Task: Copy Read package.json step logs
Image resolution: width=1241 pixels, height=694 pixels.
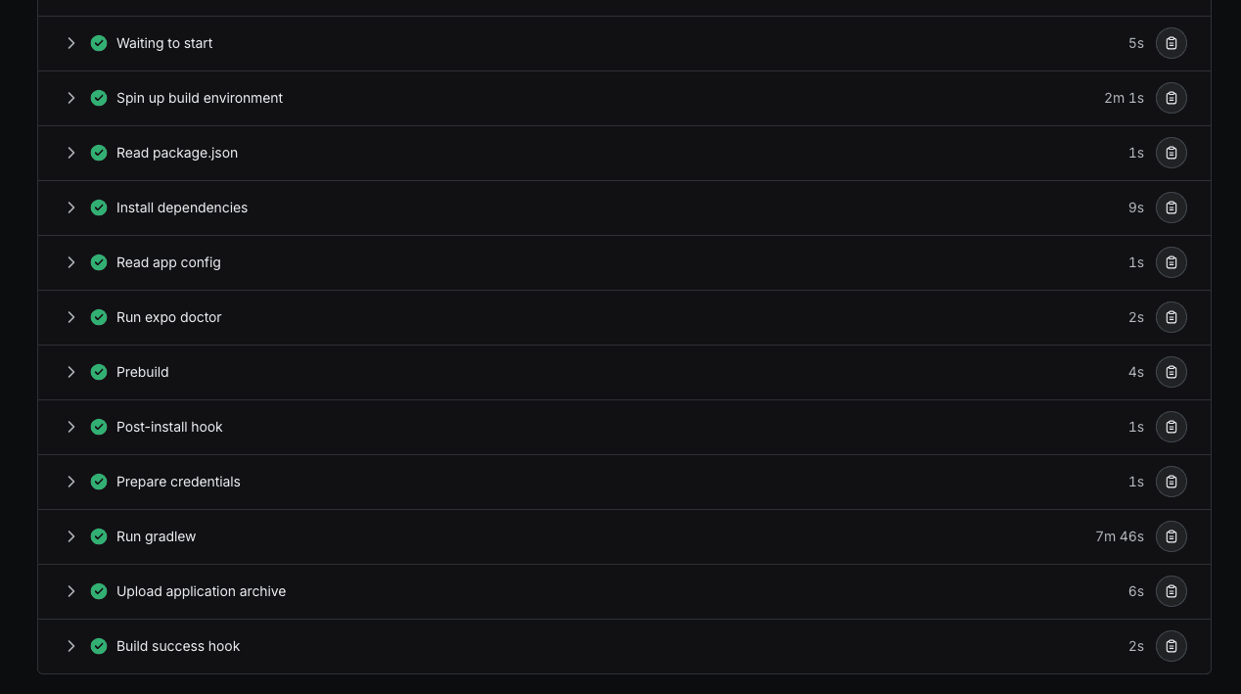Action: (x=1171, y=153)
